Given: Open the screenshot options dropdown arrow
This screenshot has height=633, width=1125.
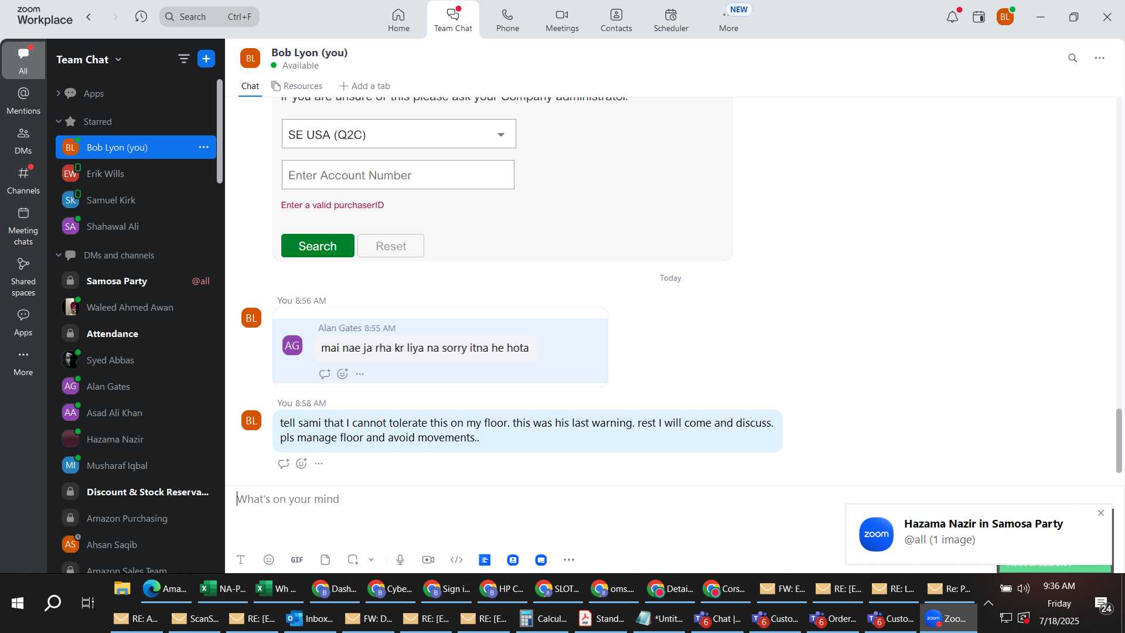Looking at the screenshot, I should (x=371, y=560).
